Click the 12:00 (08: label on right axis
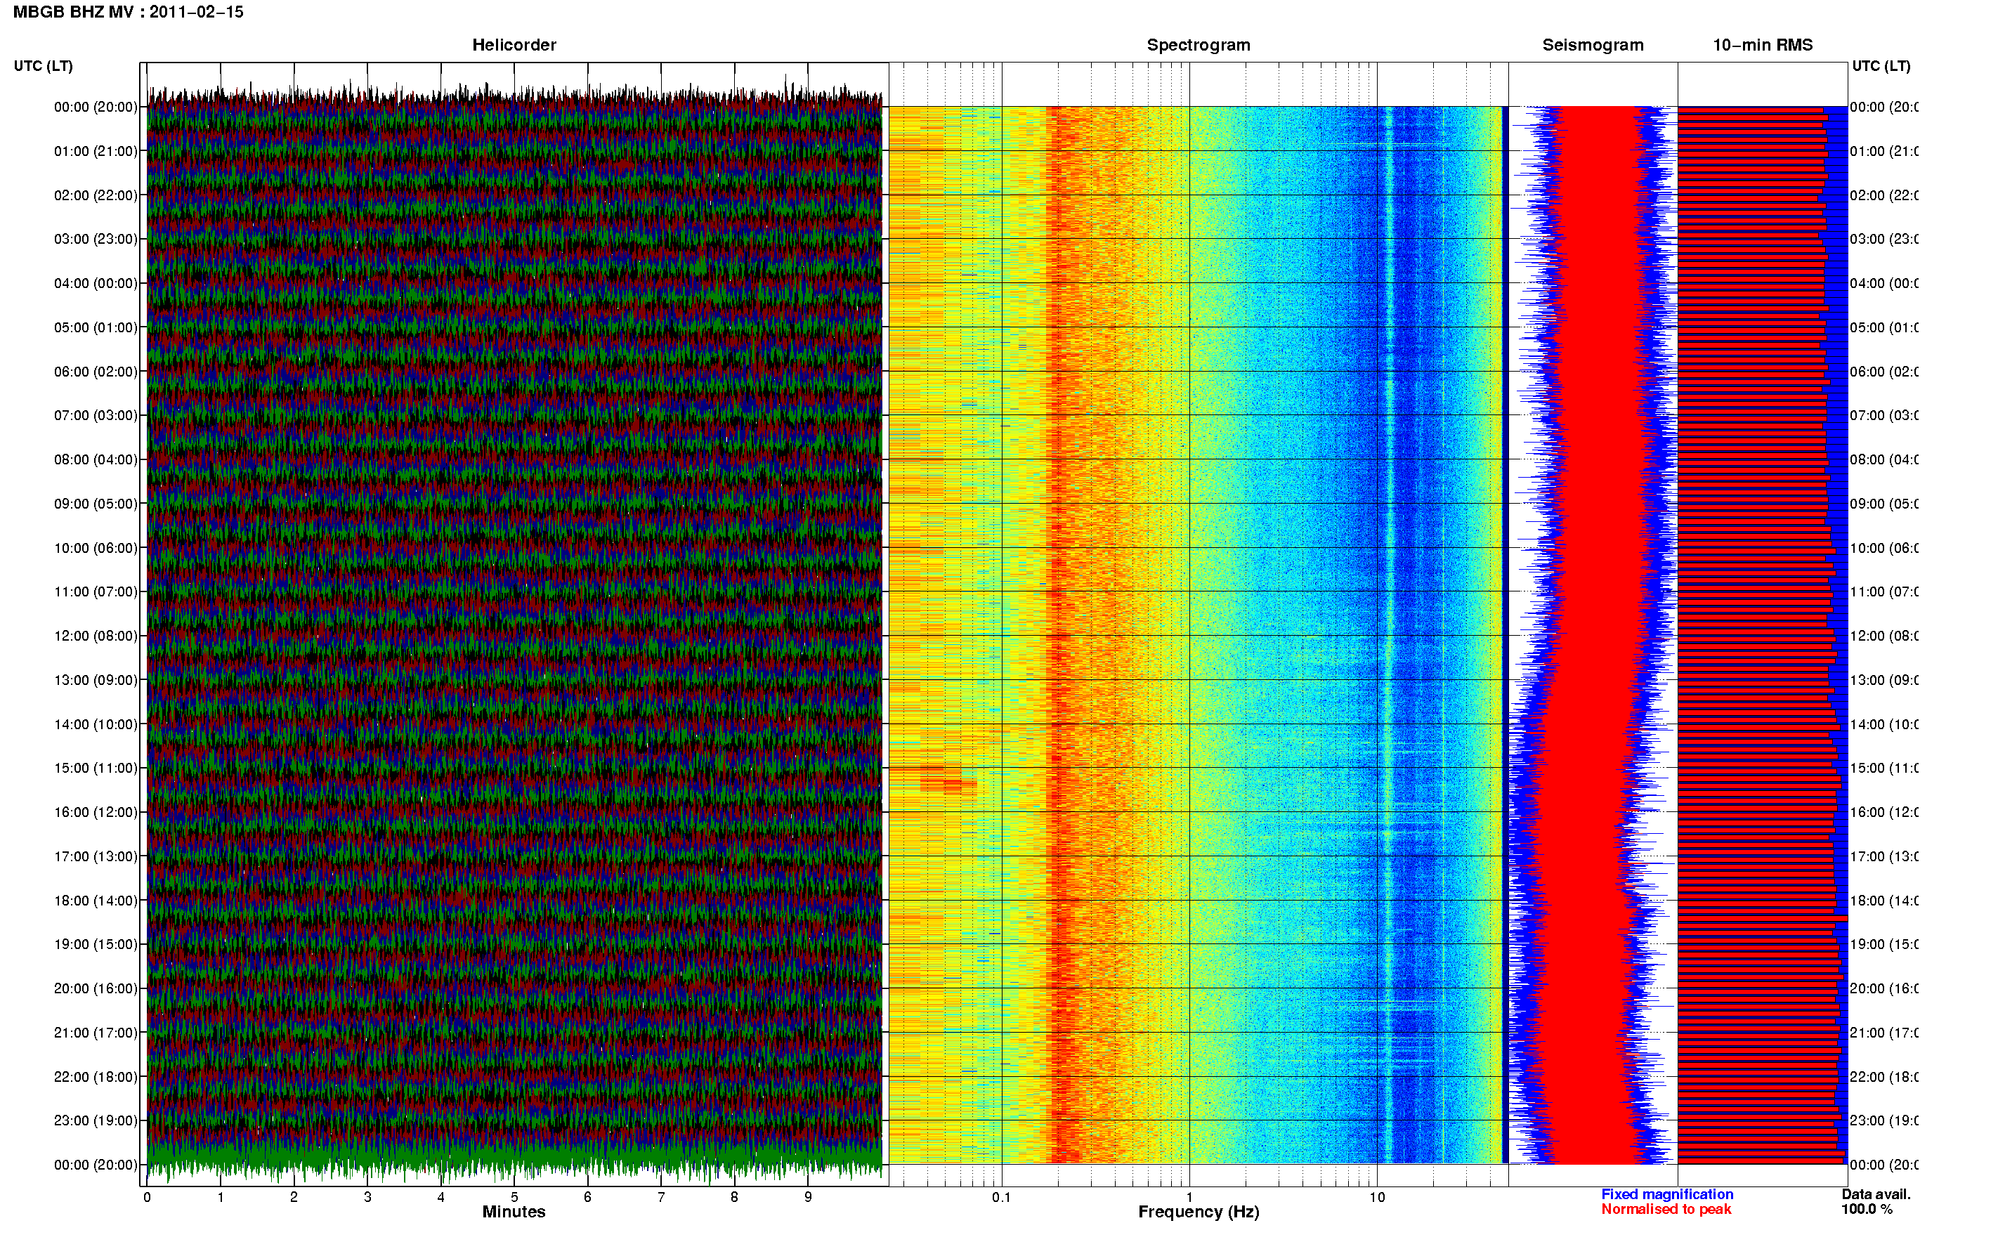Viewport: 1998px width, 1249px height. pyautogui.click(x=1883, y=636)
